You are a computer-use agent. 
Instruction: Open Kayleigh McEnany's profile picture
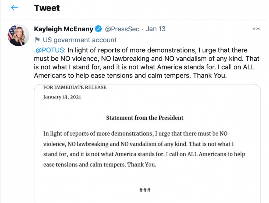(x=18, y=35)
